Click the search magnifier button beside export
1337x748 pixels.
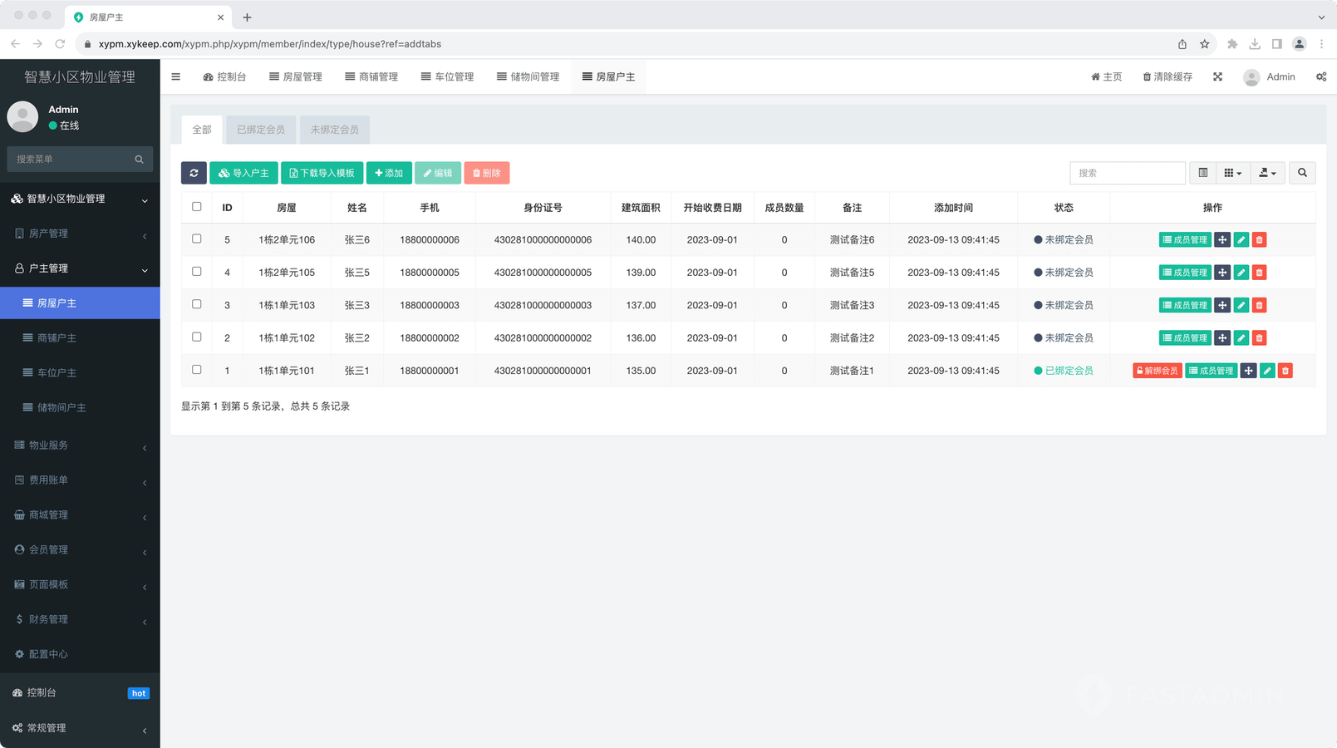[x=1302, y=173]
